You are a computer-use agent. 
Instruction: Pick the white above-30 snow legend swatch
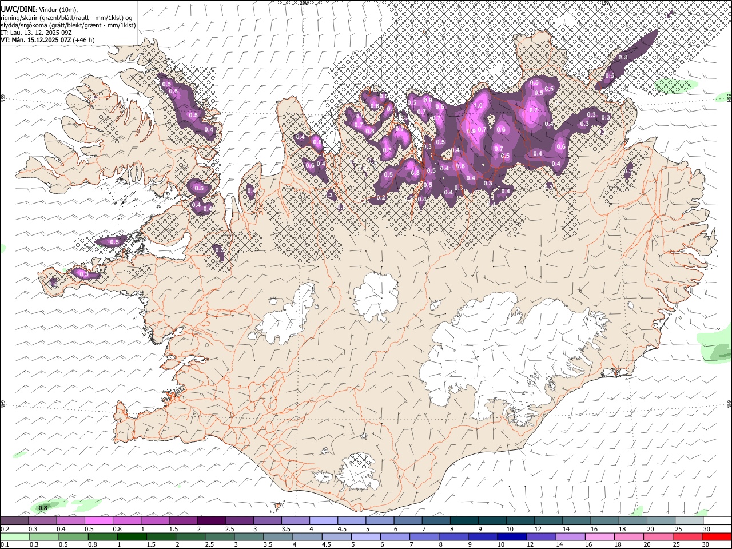(718, 520)
